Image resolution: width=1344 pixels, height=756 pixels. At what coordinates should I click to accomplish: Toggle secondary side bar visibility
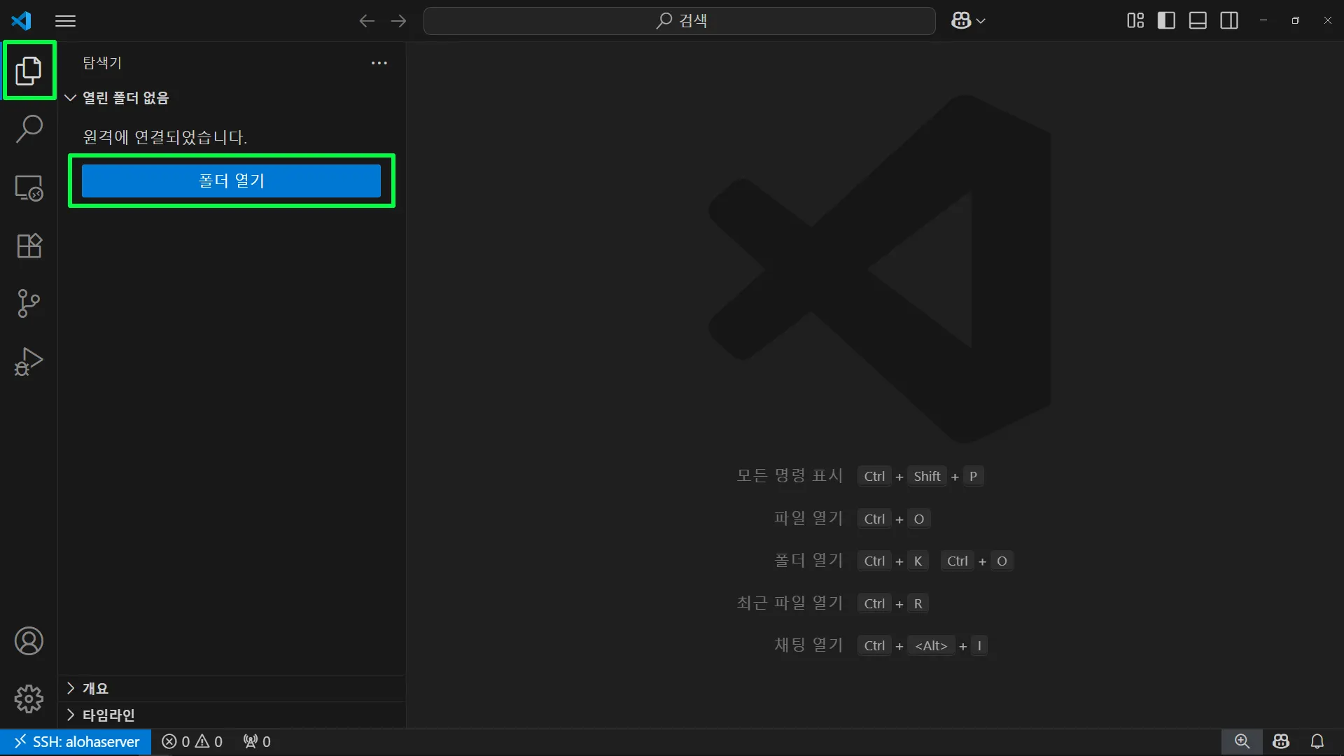[1229, 21]
